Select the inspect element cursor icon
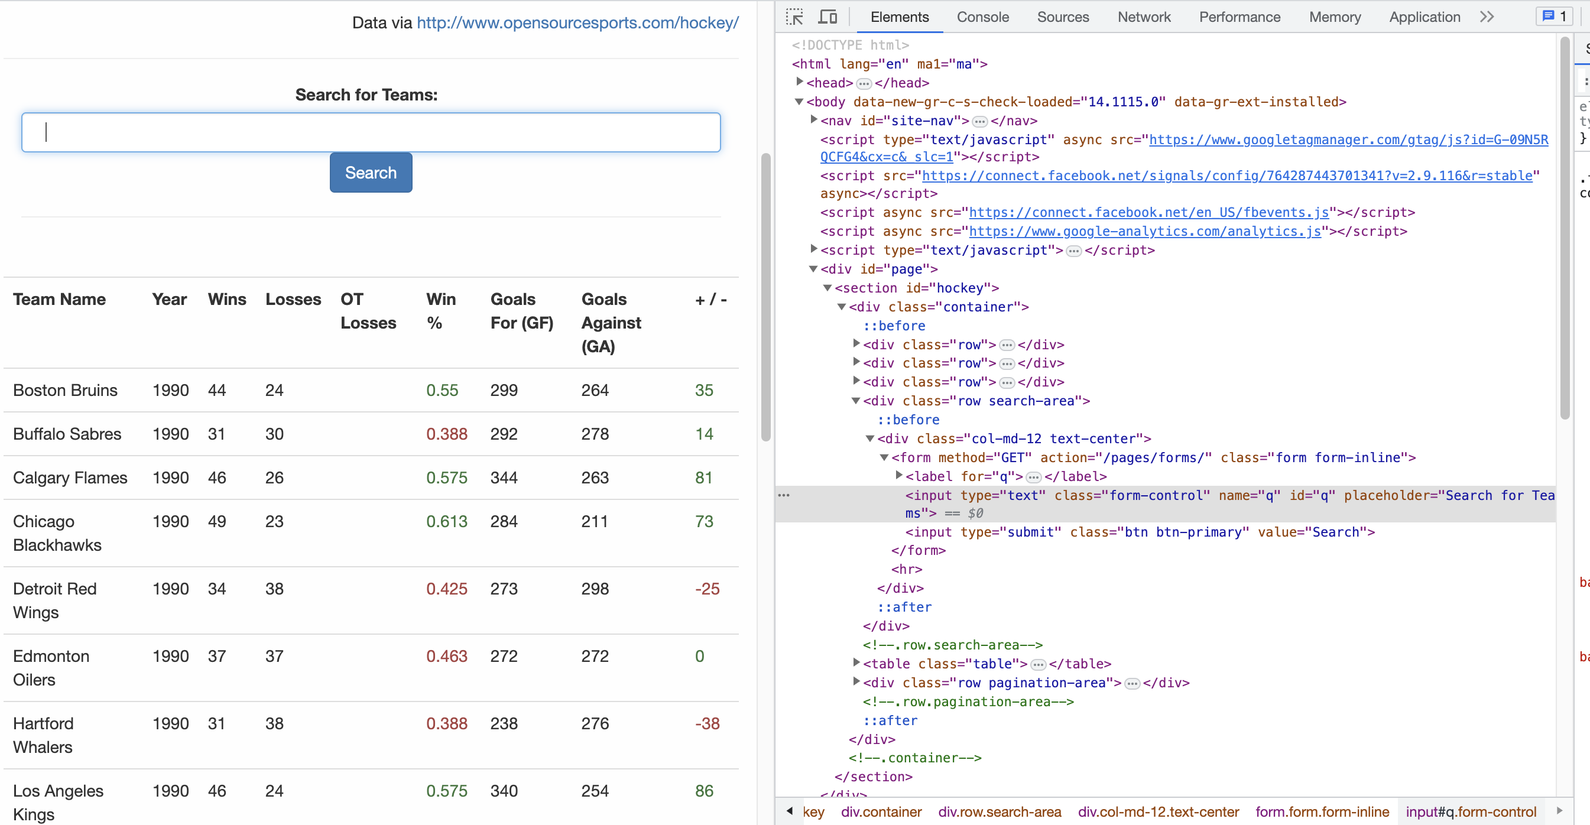The width and height of the screenshot is (1590, 825). pyautogui.click(x=795, y=17)
